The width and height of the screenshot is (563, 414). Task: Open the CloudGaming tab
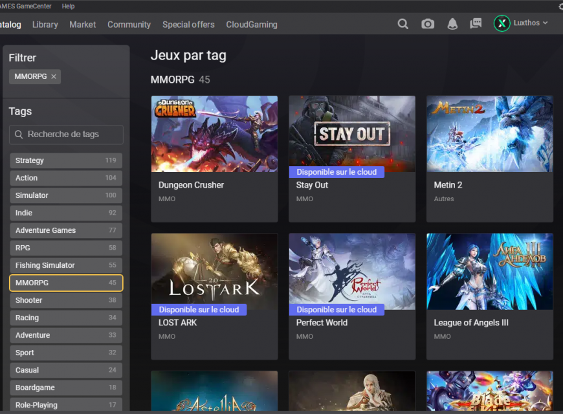click(252, 25)
